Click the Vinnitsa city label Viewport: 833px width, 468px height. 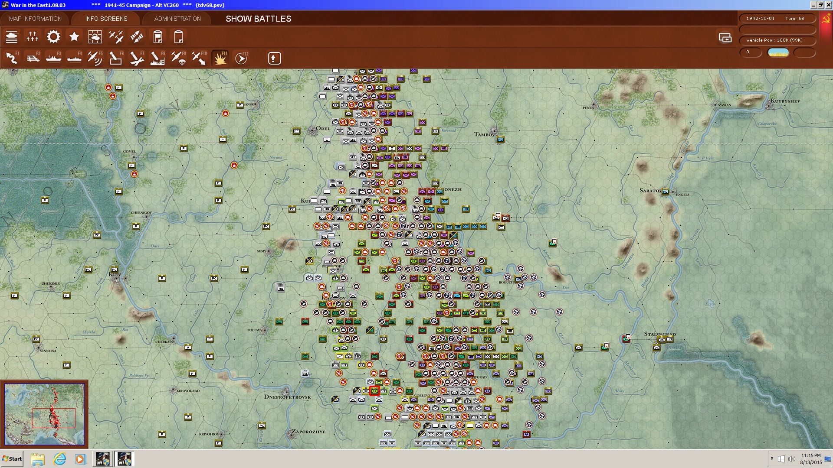48,351
